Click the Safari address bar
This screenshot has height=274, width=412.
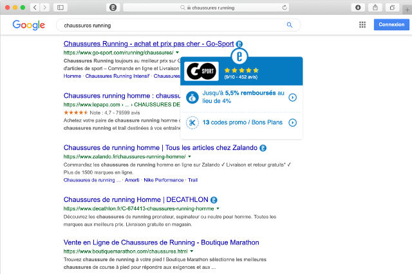pos(206,7)
